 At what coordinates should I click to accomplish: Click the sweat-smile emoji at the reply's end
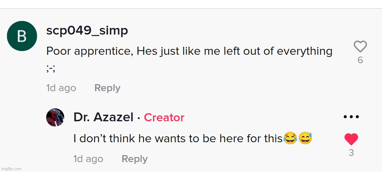tap(305, 139)
